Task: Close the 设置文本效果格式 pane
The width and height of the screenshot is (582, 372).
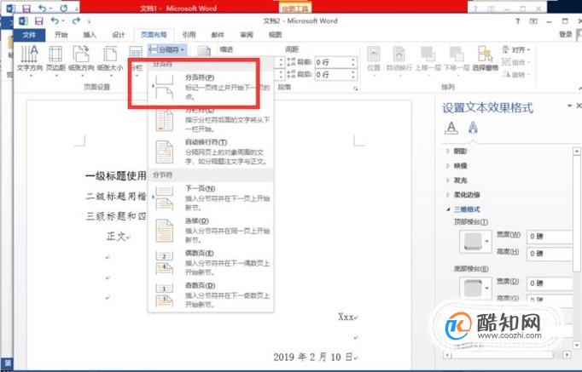Action: (579, 106)
